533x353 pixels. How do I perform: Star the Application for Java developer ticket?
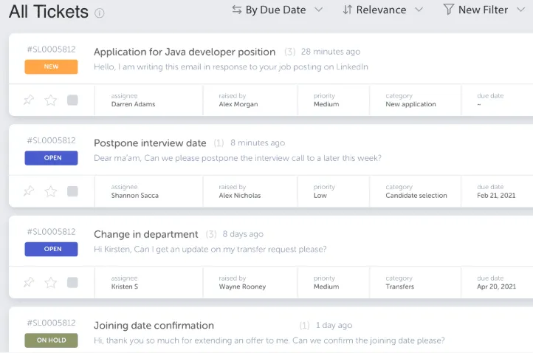[x=51, y=100]
